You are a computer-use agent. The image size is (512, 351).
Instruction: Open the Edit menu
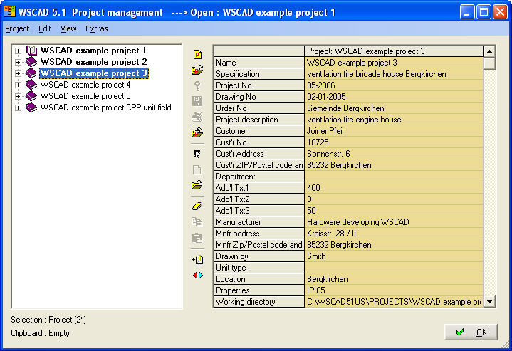pyautogui.click(x=45, y=28)
